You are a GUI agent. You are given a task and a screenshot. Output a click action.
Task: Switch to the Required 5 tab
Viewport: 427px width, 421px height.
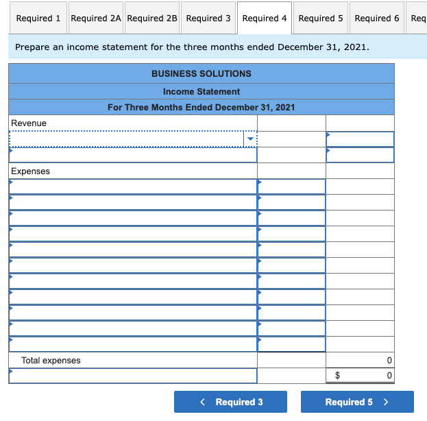[x=321, y=18]
